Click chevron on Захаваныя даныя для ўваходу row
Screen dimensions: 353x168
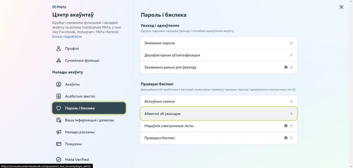tap(291, 67)
